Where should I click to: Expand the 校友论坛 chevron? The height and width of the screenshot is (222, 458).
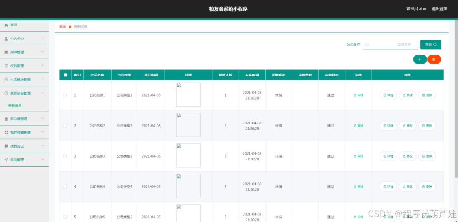pyautogui.click(x=43, y=146)
